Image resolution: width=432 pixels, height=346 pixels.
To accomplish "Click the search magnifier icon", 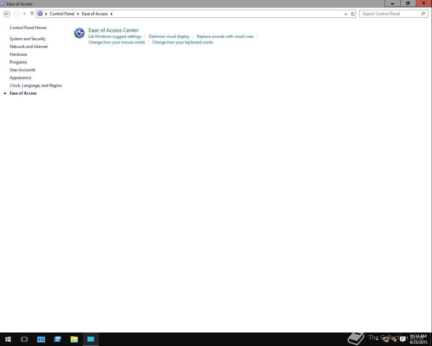I will (423, 14).
